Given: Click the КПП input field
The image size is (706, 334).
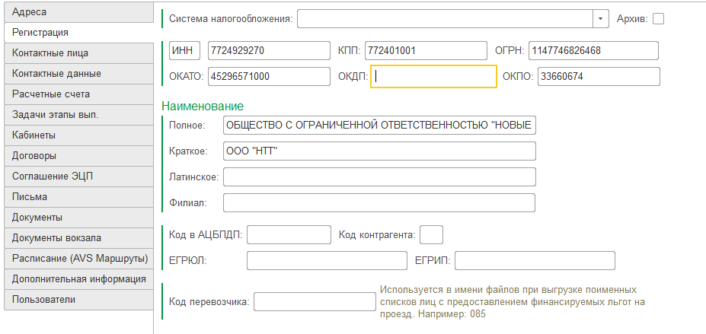Looking at the screenshot, I should [x=425, y=50].
